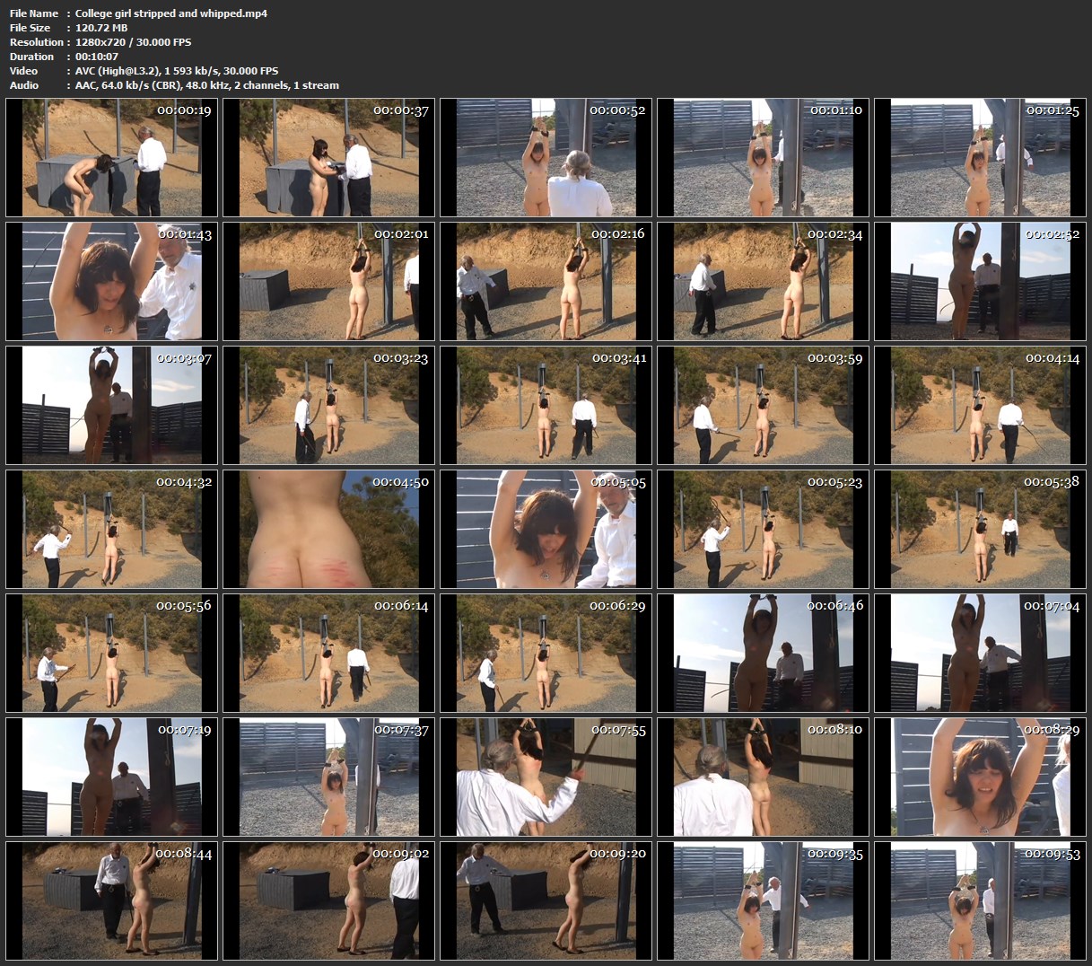Select the frame at 00:00:37
Screen dimensions: 1092x966
tap(329, 158)
